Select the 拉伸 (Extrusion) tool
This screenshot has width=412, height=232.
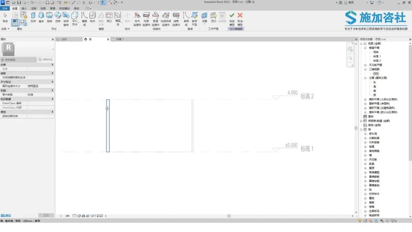tap(33, 17)
